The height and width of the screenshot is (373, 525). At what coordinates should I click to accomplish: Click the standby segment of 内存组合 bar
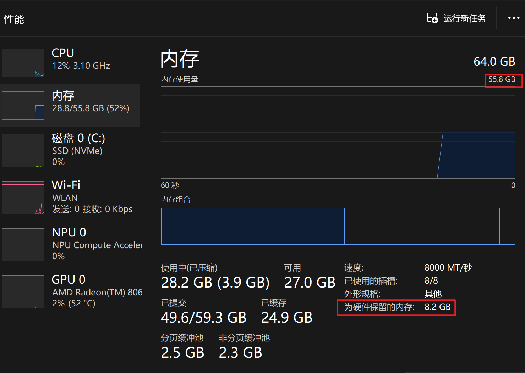[x=422, y=226]
